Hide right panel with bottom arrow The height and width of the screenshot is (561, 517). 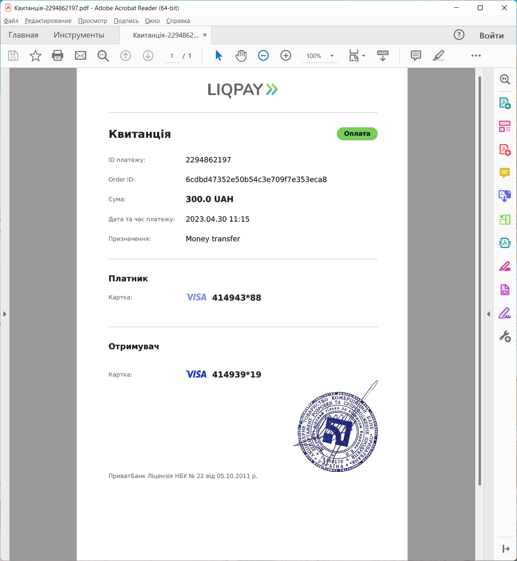[506, 549]
